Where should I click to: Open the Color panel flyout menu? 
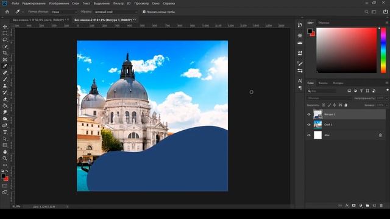pyautogui.click(x=387, y=23)
